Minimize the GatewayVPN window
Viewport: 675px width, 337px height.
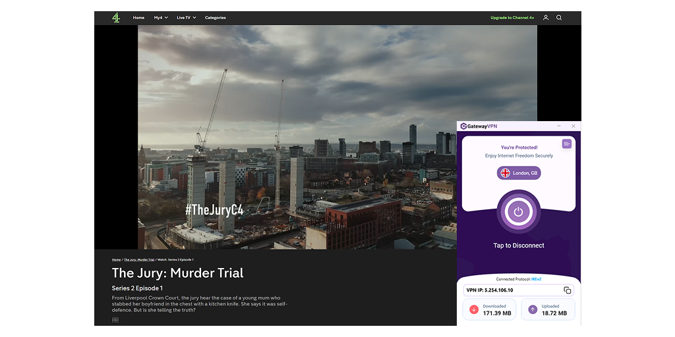tap(559, 126)
